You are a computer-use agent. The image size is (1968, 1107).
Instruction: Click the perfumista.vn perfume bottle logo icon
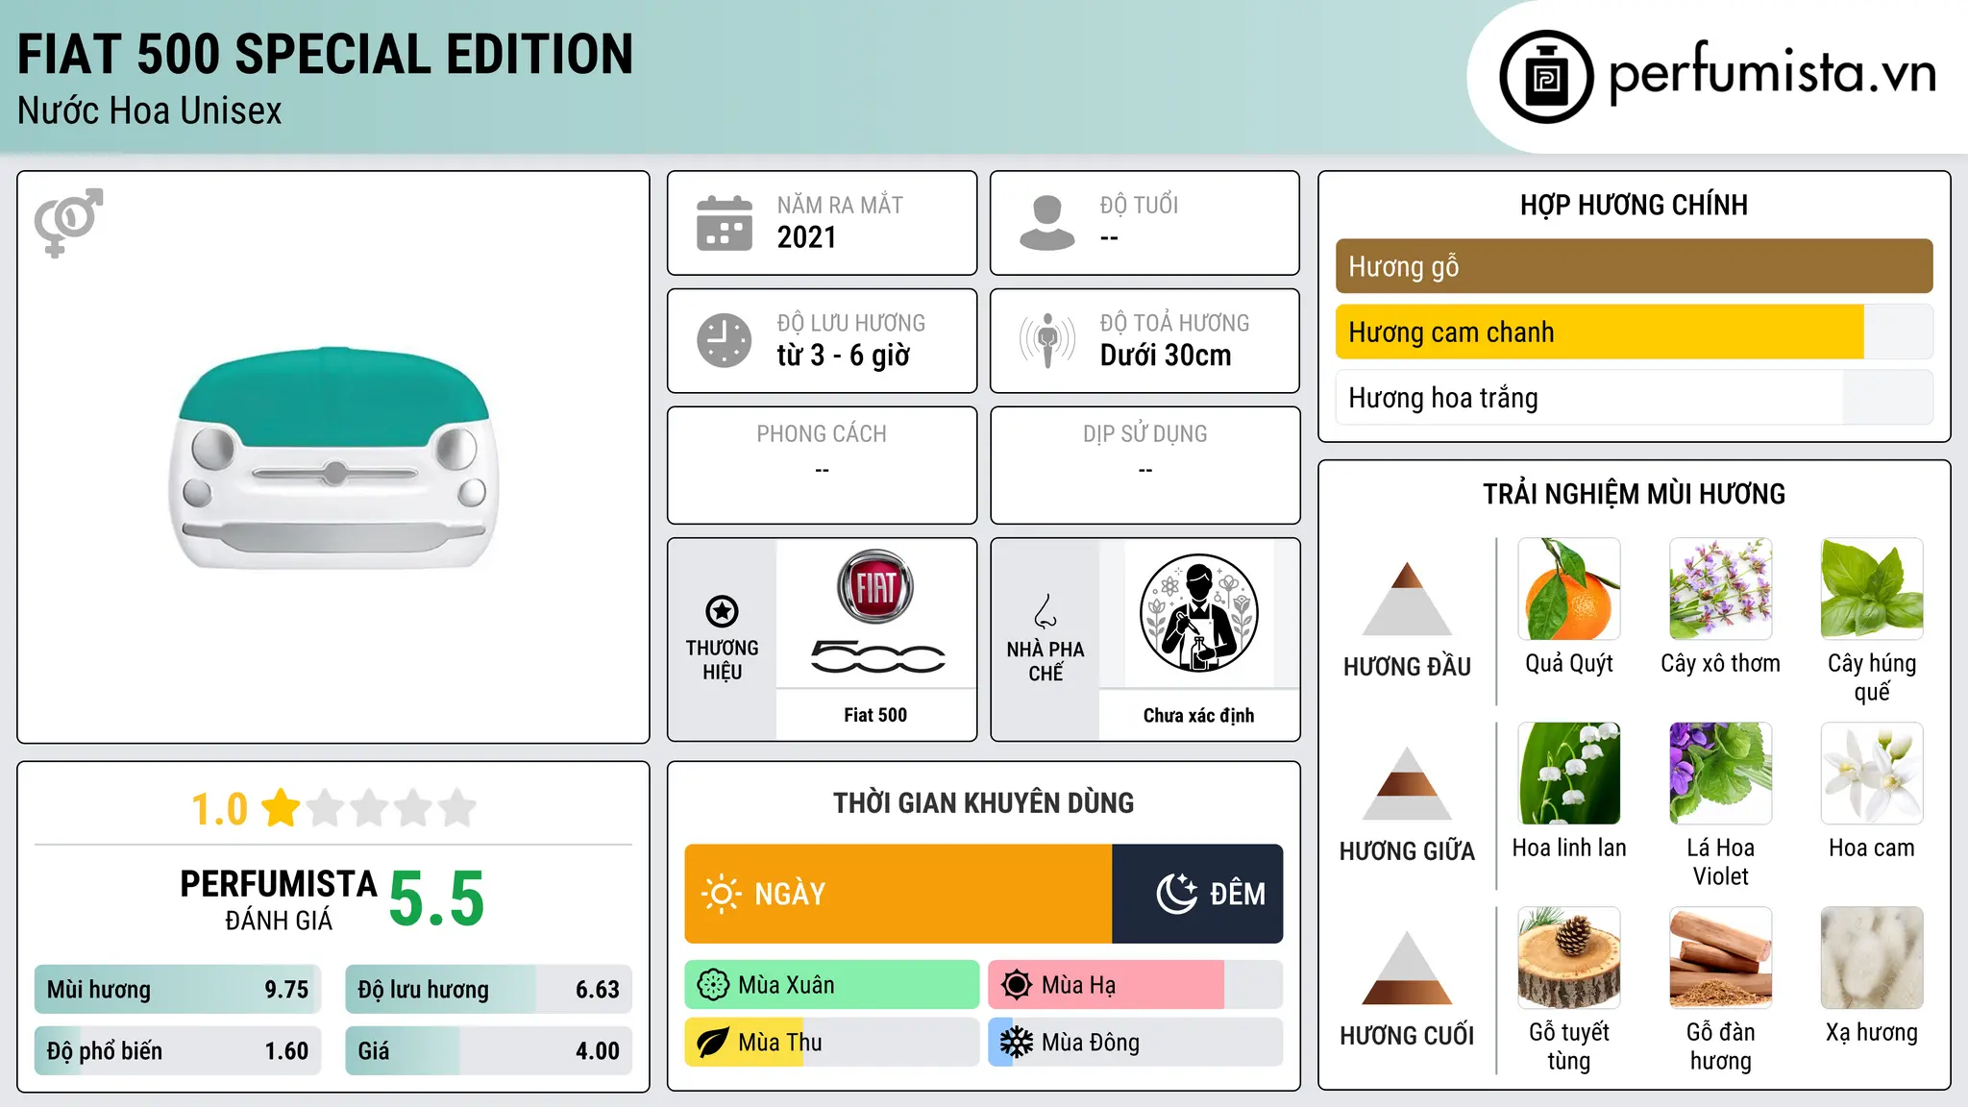pyautogui.click(x=1546, y=77)
